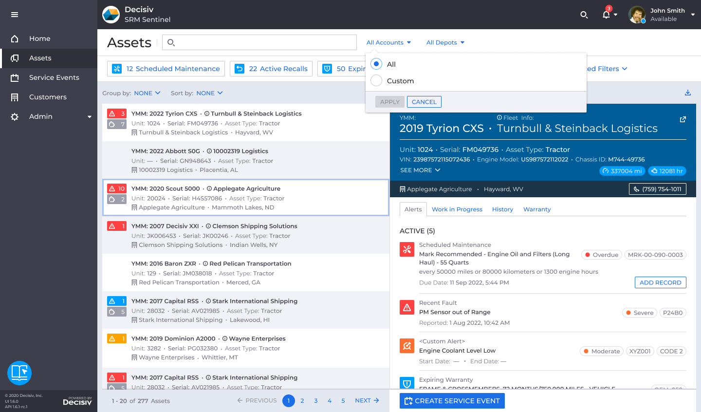
Task: Click ADD RECORD button
Action: tap(661, 282)
